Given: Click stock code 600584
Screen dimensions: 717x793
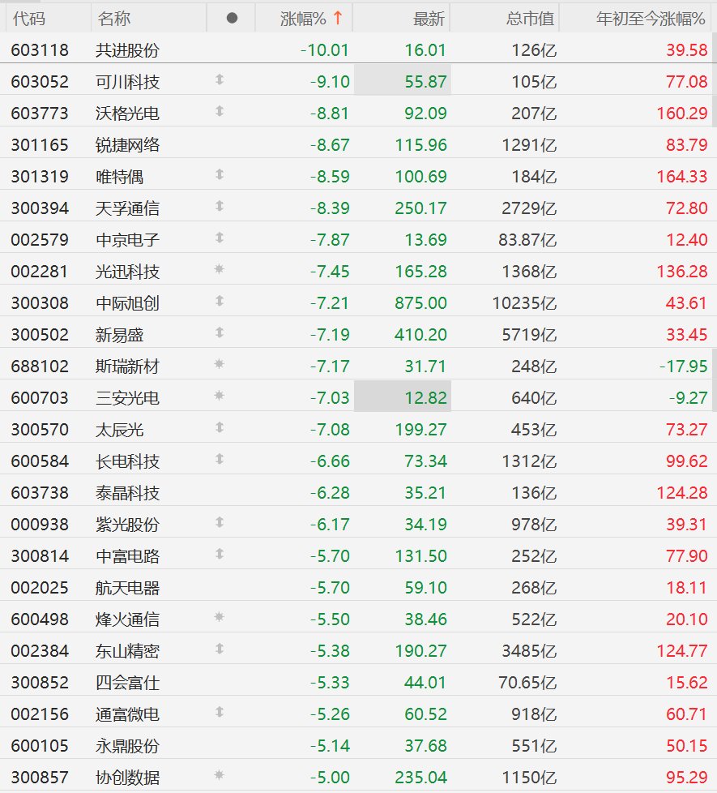Looking at the screenshot, I should [40, 461].
